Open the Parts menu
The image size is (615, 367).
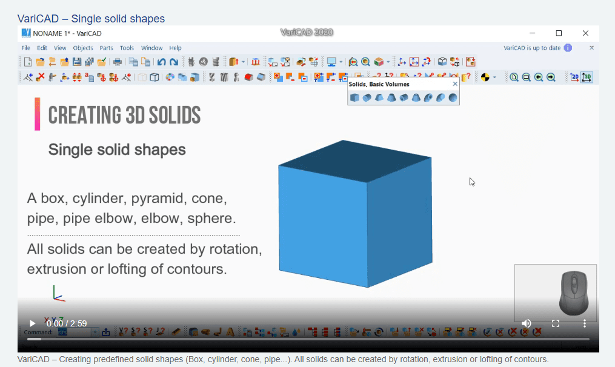(106, 48)
